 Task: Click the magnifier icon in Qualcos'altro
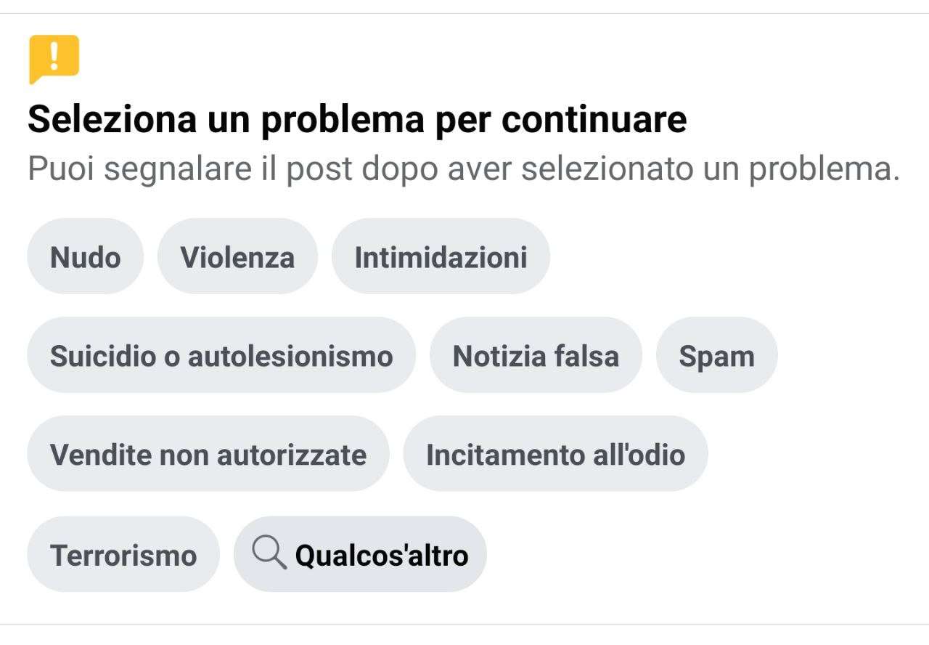[269, 554]
